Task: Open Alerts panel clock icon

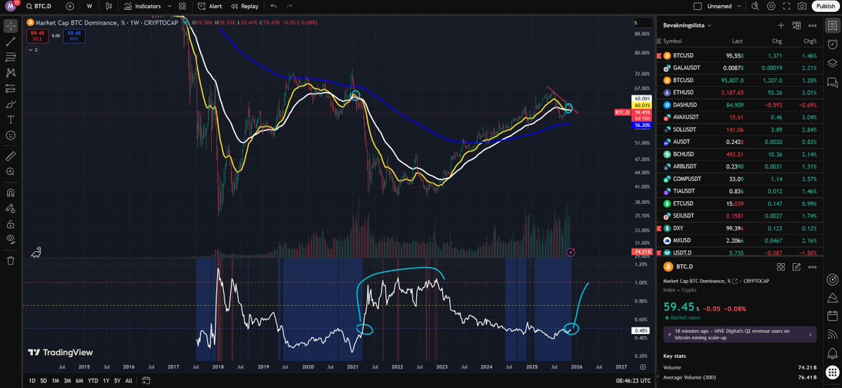Action: (x=831, y=44)
